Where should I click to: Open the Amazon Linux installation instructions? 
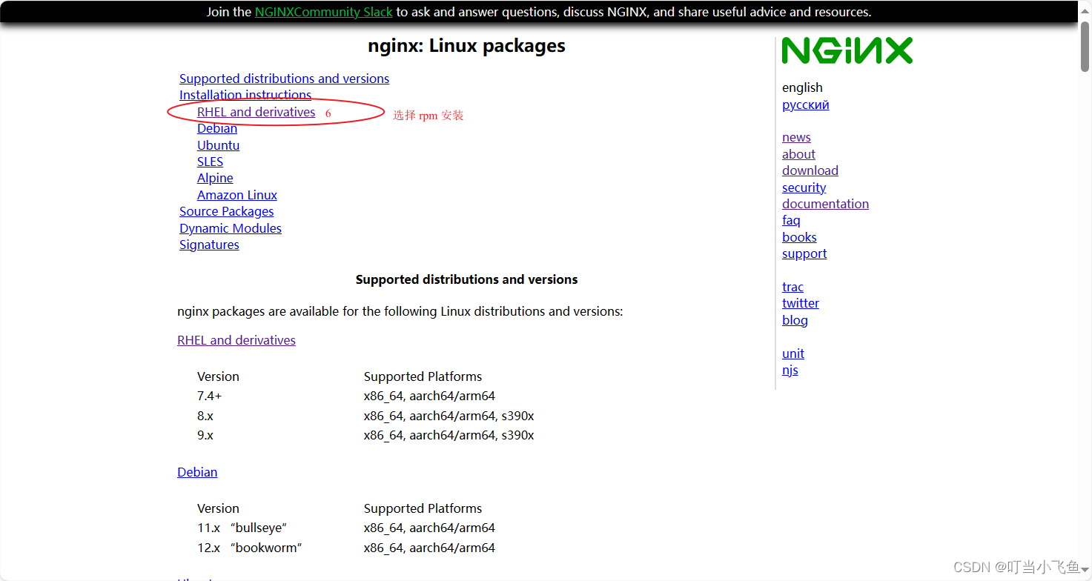tap(236, 195)
